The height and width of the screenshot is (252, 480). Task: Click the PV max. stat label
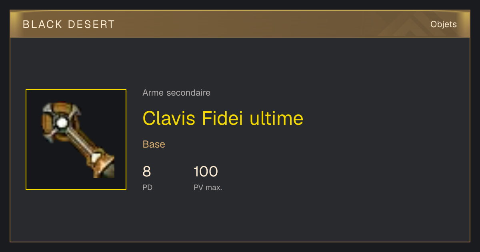[208, 187]
